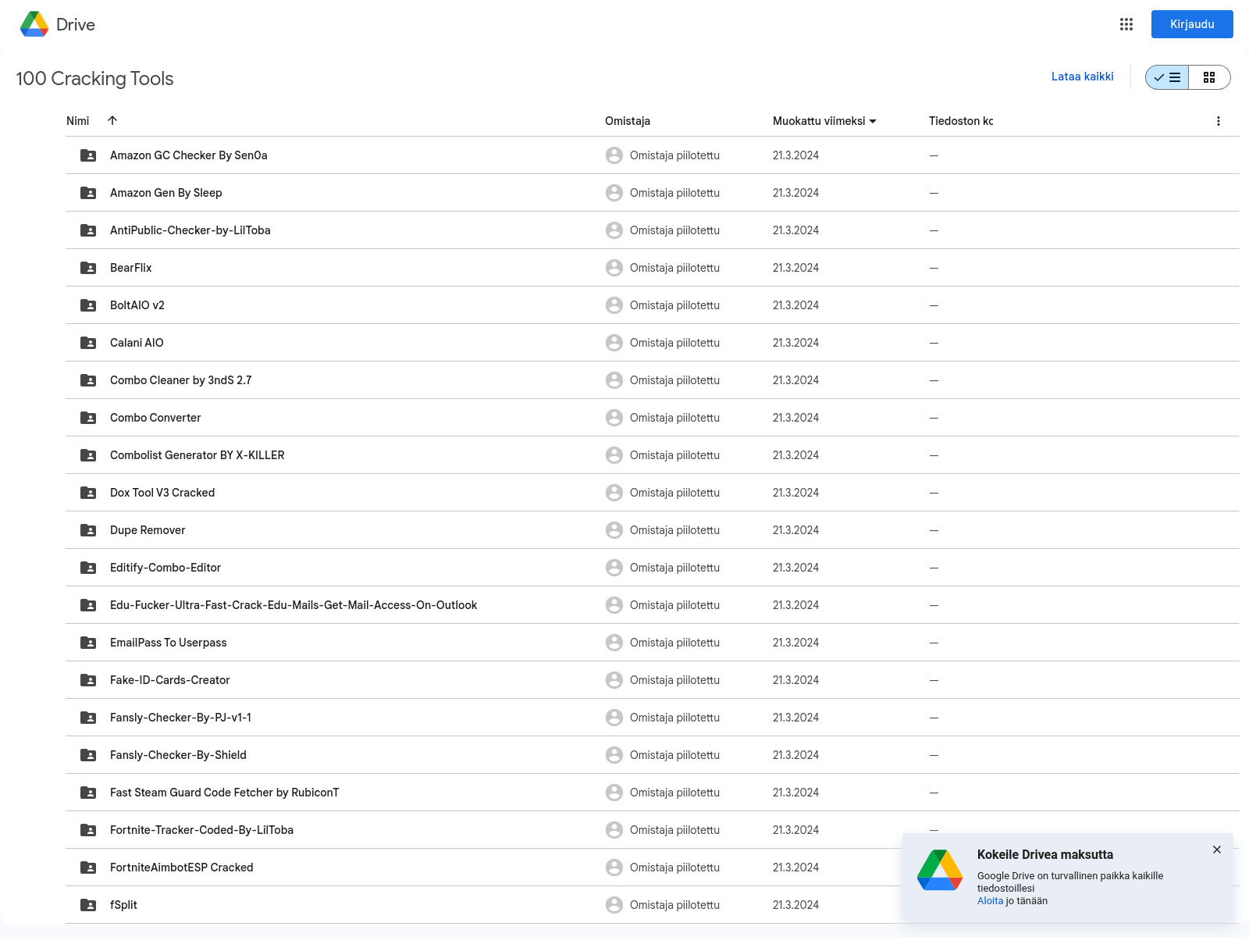Click the Aloita link in the promo

[990, 901]
